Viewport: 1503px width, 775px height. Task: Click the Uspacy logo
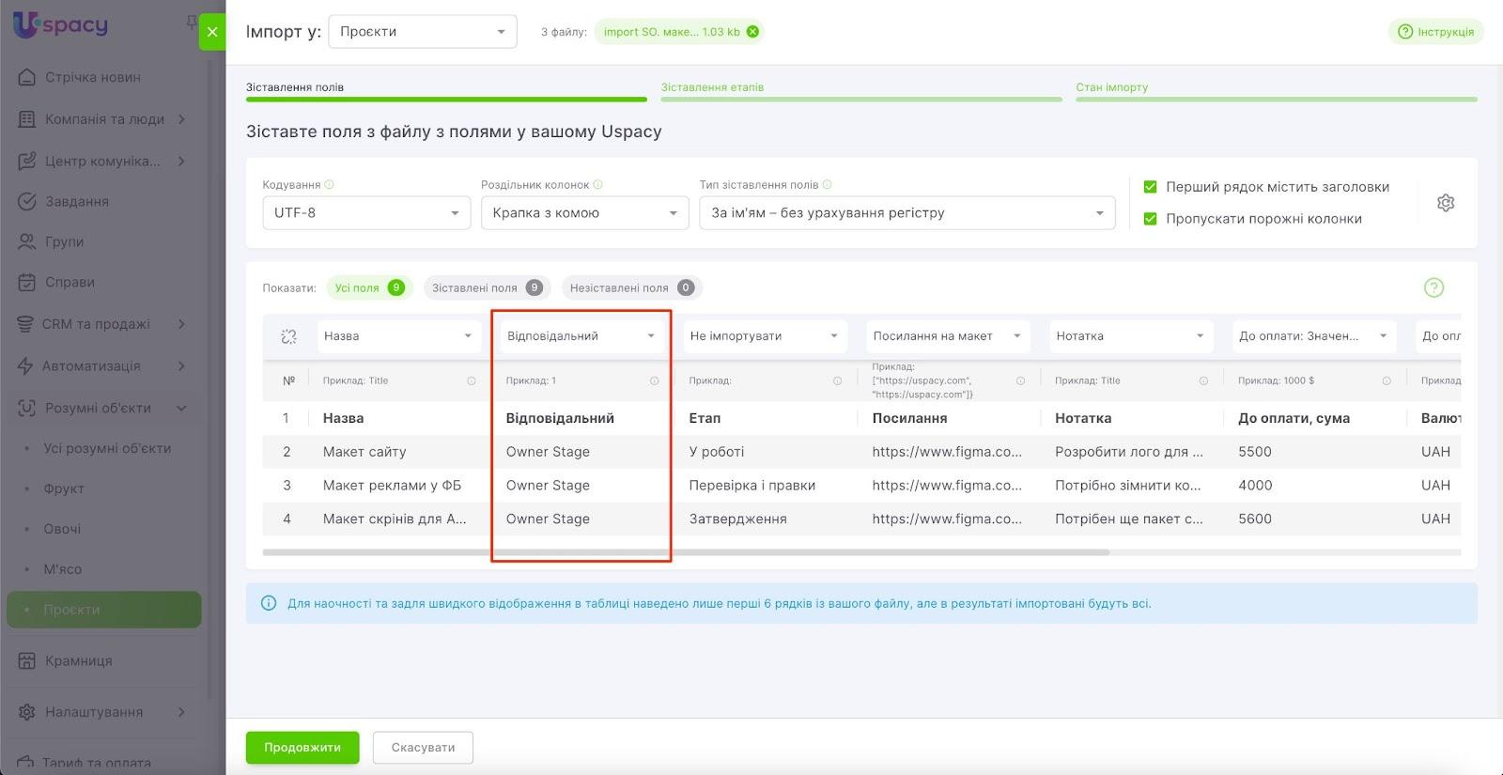click(61, 25)
